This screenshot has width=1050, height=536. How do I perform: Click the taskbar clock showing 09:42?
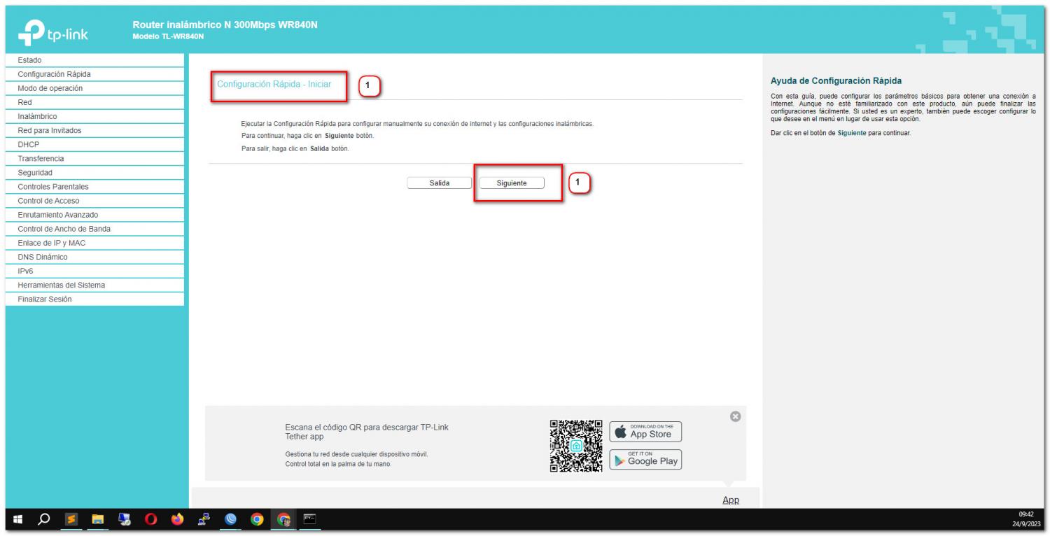(x=1027, y=514)
